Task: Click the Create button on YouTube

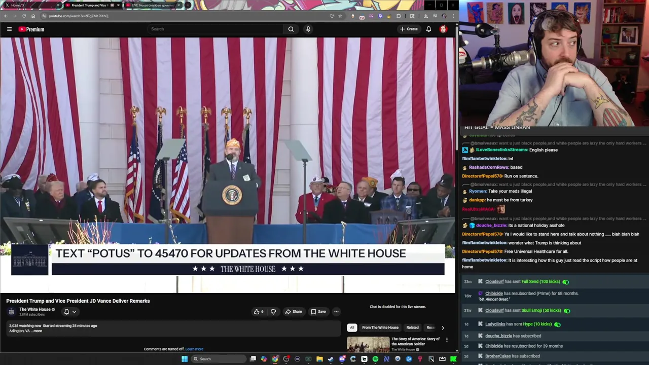Action: (409, 29)
